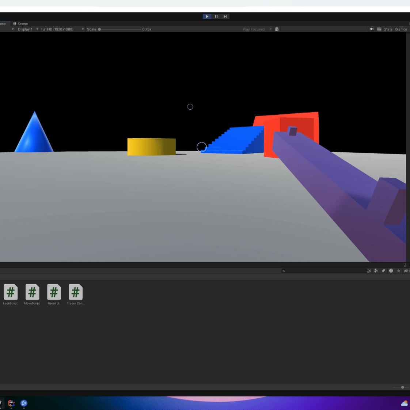Screen dimensions: 410x410
Task: Toggle Gizmos rendering in Game view
Action: pos(401,29)
